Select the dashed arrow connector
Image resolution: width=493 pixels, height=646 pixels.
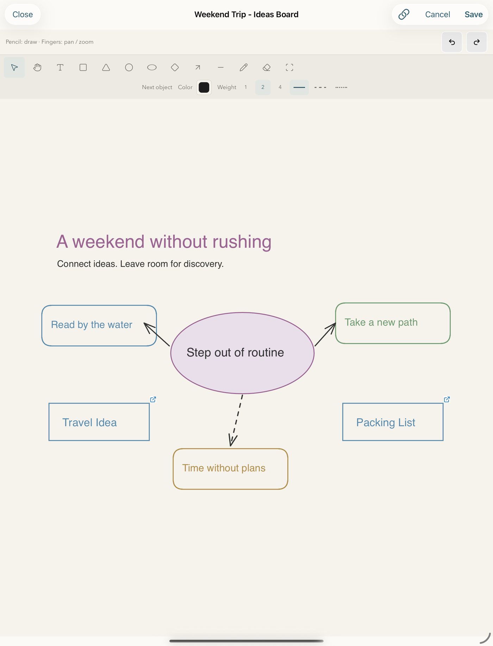(236, 421)
